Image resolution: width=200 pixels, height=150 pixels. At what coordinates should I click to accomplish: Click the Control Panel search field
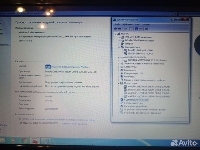click(189, 14)
